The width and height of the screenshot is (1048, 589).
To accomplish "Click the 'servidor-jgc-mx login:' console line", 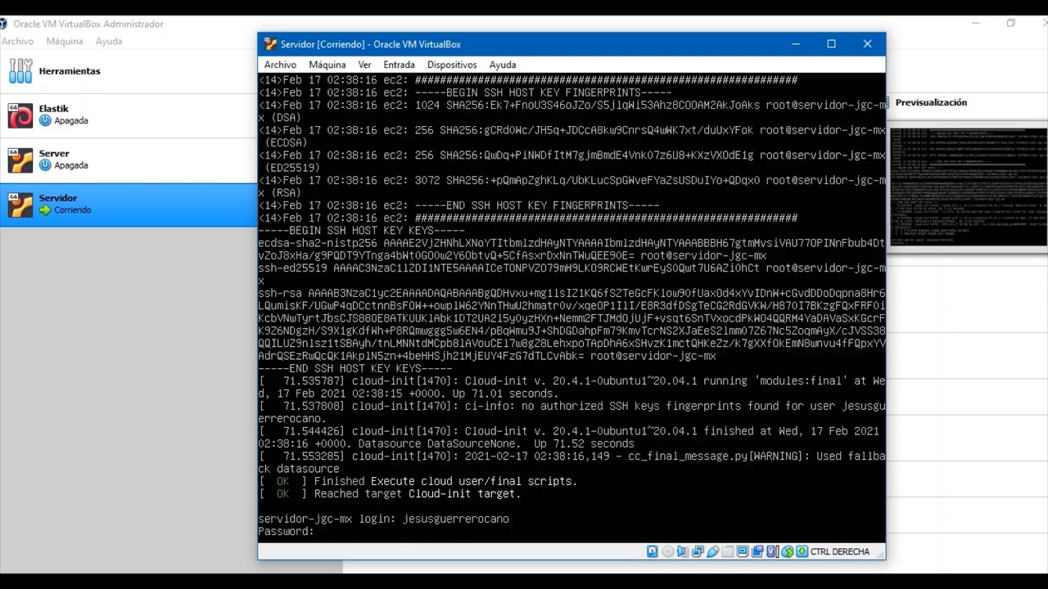I will [383, 519].
